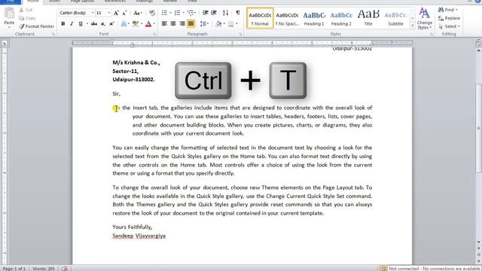Screen dimensions: 482x271
Task: Shrink the font size
Action: (x=124, y=13)
